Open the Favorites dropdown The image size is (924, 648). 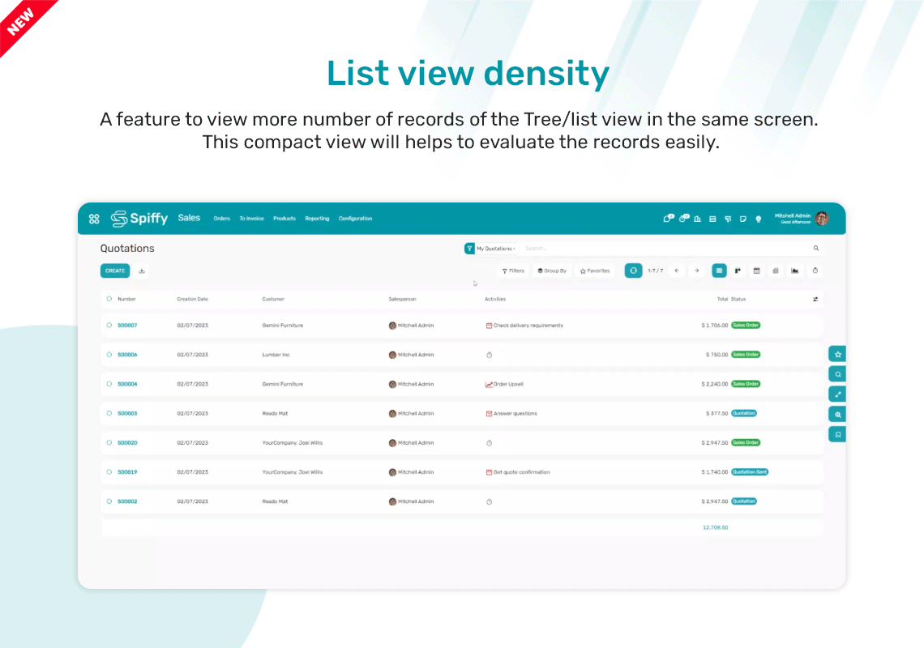(x=595, y=271)
